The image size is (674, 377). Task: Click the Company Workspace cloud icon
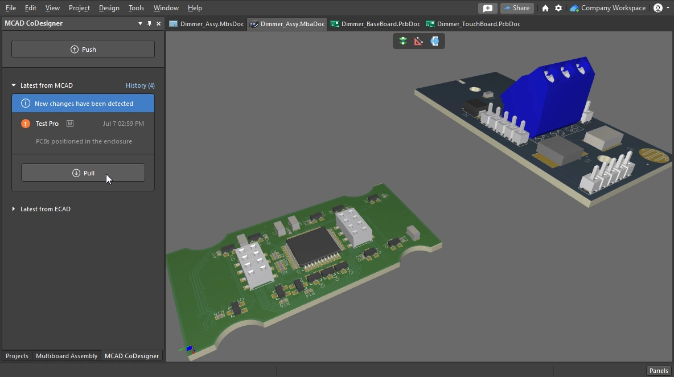point(574,8)
